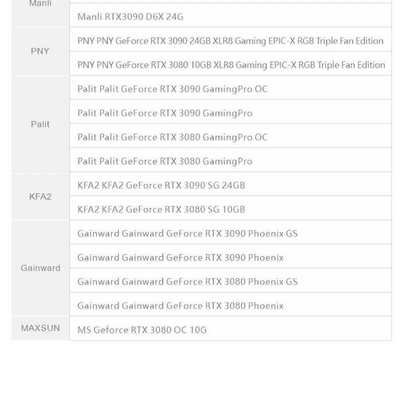The image size is (403, 403).
Task: Select Gainward RTX 3090 Phoenix GS row
Action: coord(187,233)
